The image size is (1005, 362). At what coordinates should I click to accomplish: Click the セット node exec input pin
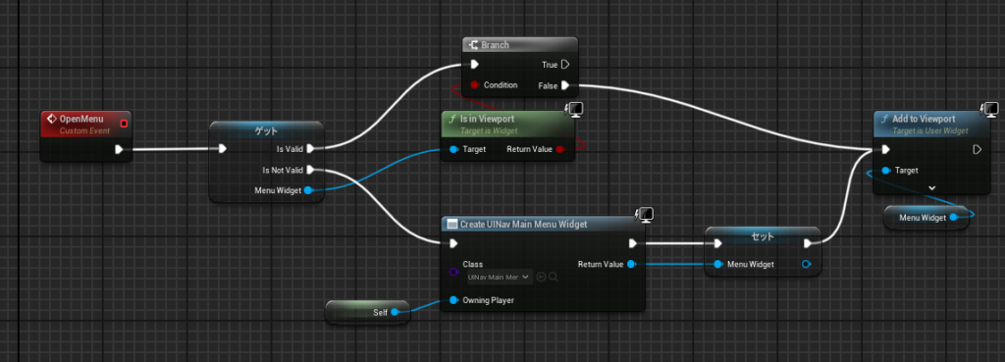[717, 243]
